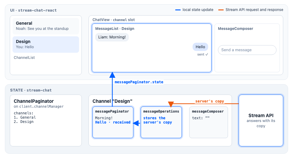Image resolution: width=293 pixels, height=158 pixels.
Task: Click '2. Design' in channels list
Action: click(x=24, y=122)
